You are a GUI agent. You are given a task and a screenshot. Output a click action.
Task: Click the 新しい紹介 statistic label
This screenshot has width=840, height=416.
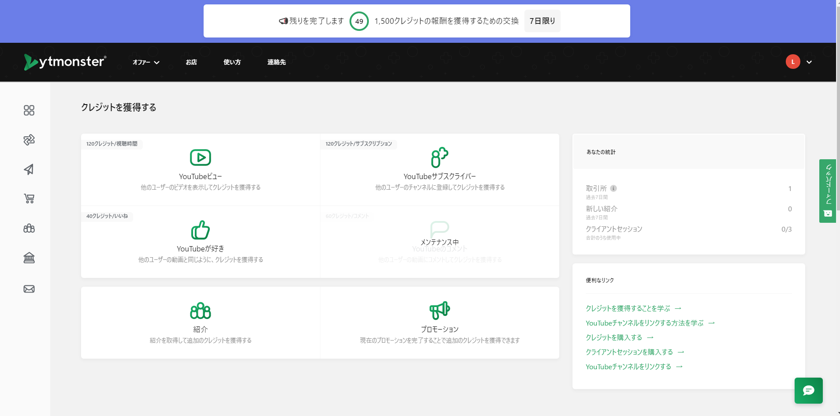tap(602, 209)
